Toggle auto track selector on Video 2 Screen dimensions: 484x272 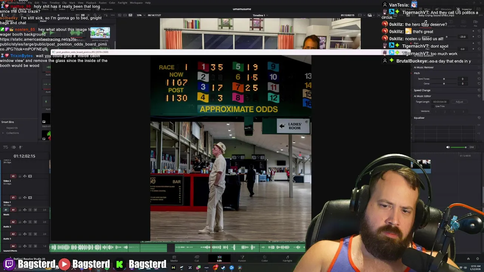tap(25, 176)
